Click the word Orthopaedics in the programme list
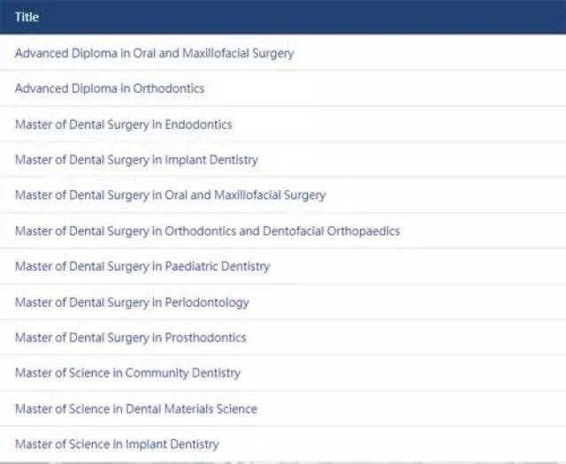 [363, 232]
